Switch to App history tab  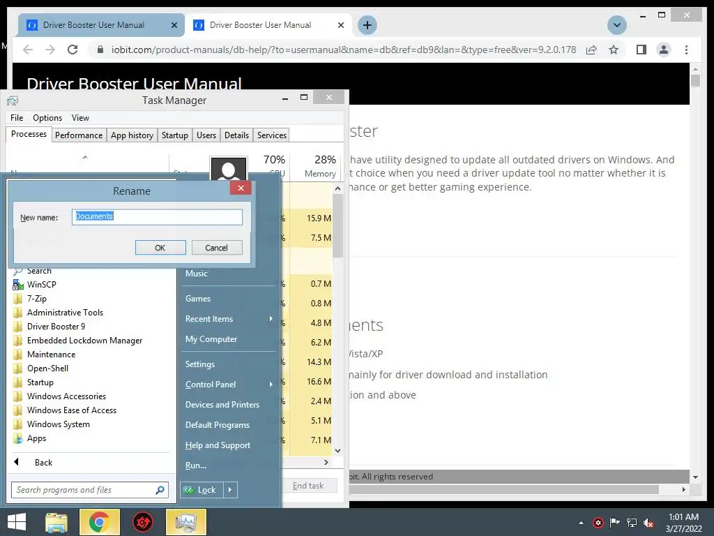[x=132, y=135]
